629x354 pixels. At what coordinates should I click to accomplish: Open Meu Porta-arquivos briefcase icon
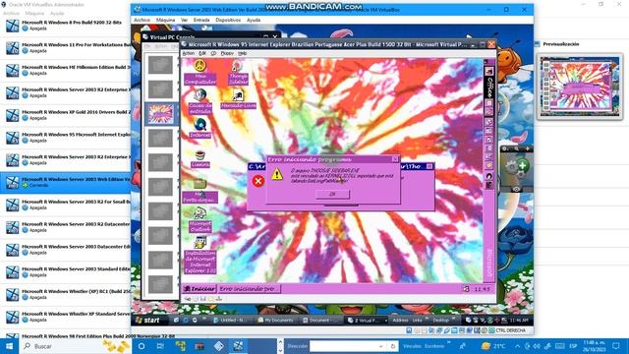200,191
